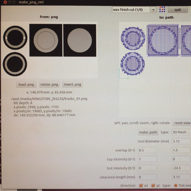Click the reset view button

pyautogui.click(x=182, y=123)
